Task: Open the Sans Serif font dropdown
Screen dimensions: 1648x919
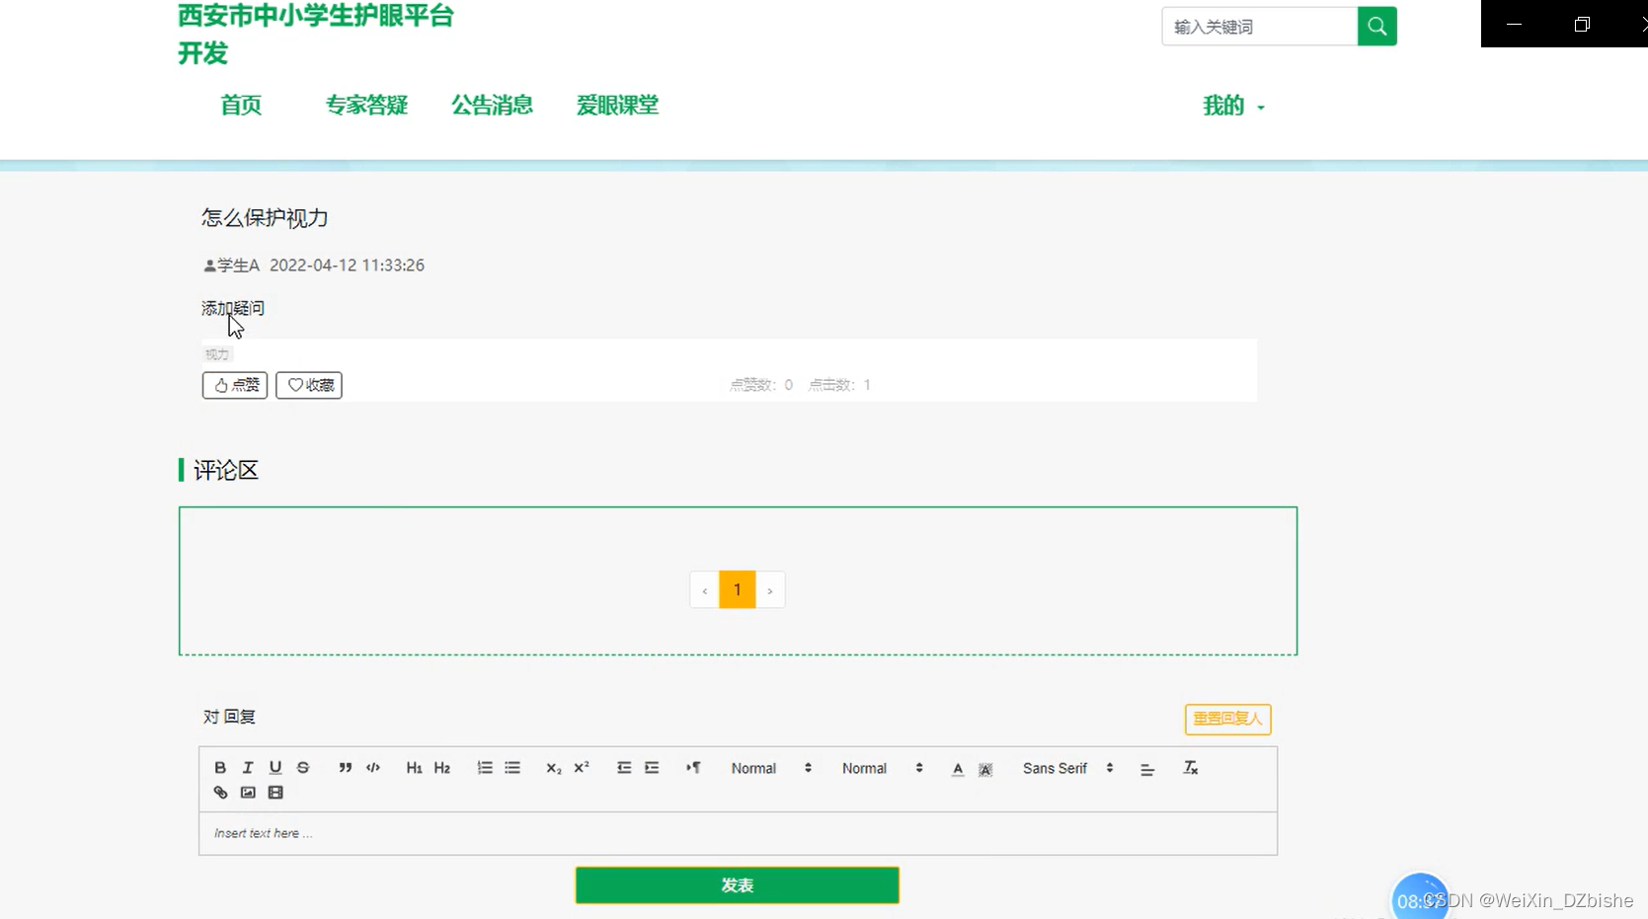Action: tap(1068, 768)
